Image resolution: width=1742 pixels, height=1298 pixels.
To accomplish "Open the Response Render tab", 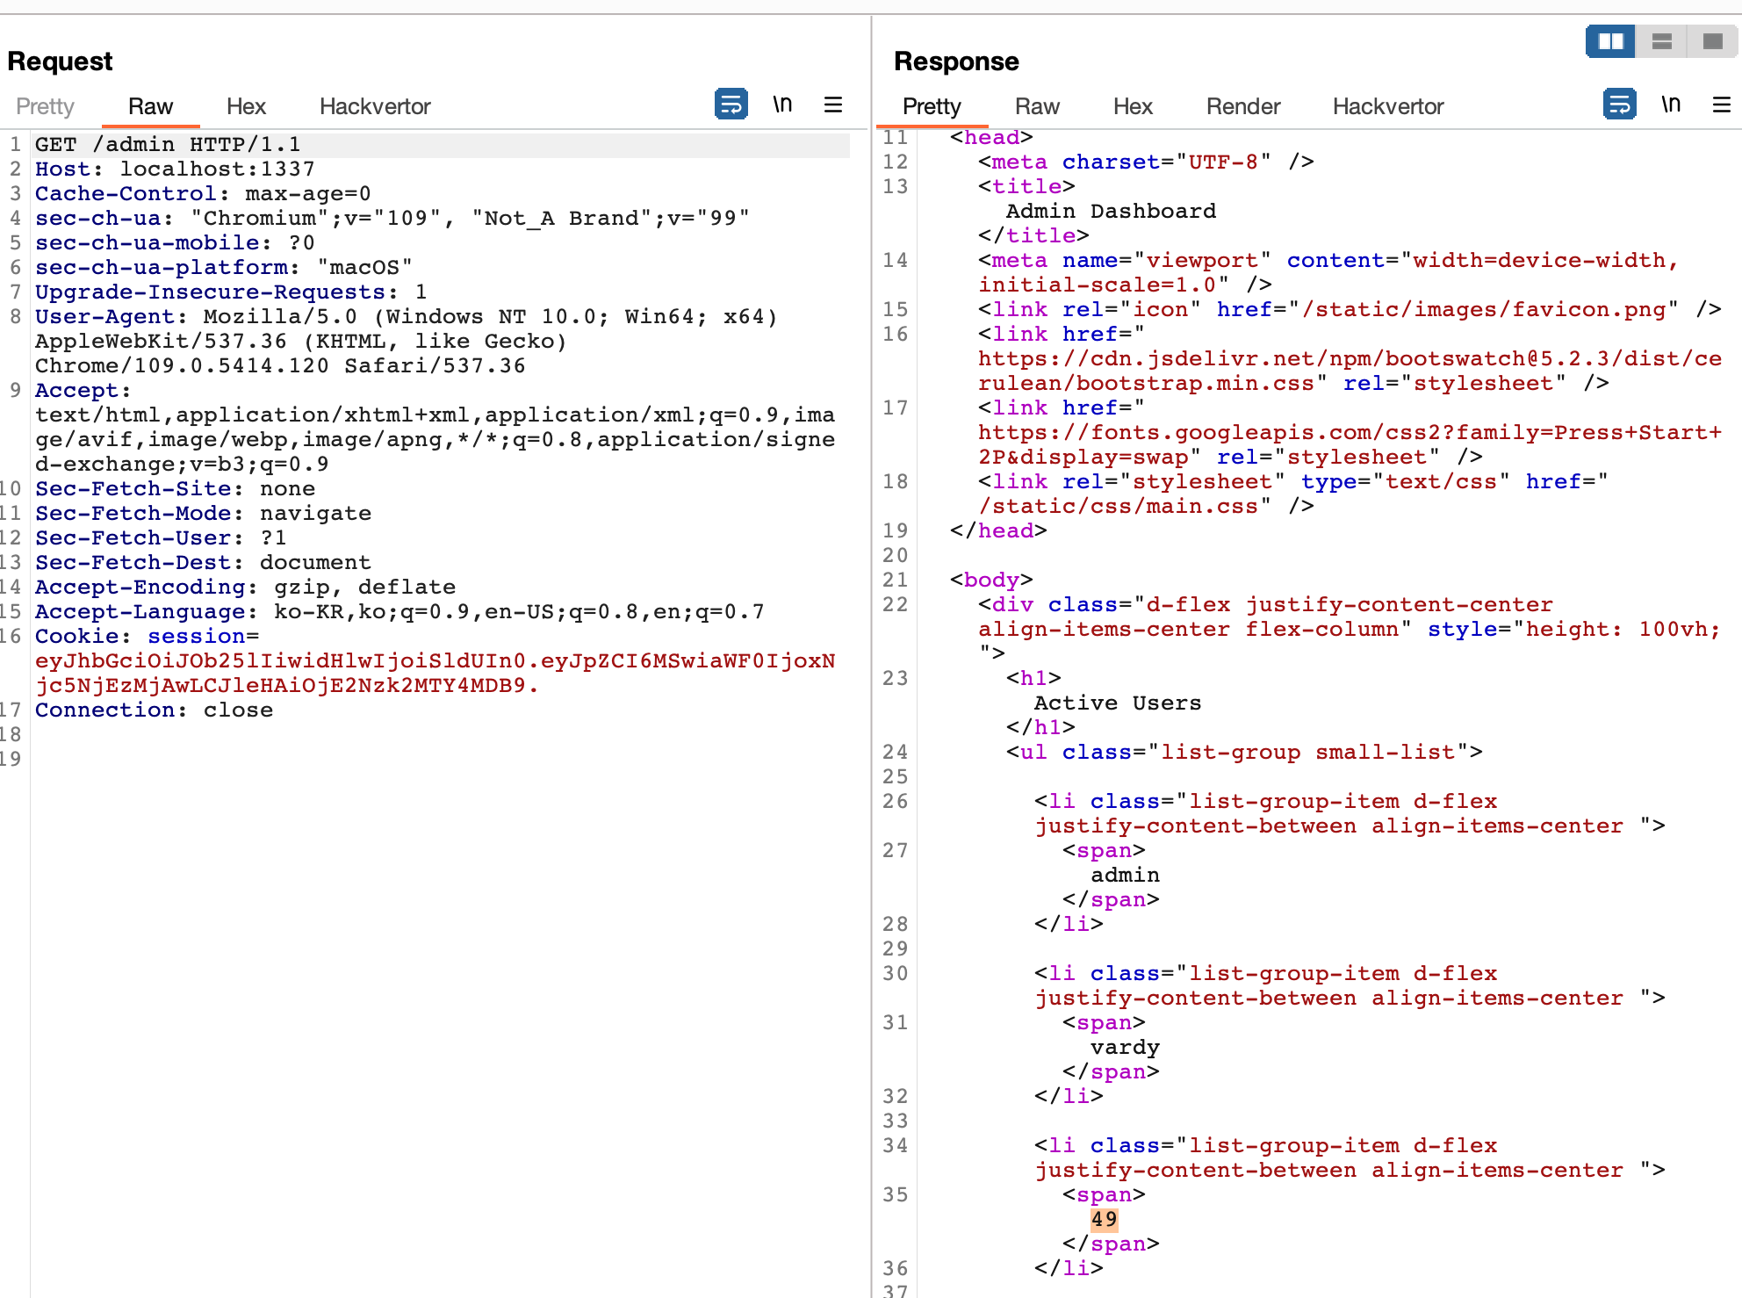I will 1242,106.
